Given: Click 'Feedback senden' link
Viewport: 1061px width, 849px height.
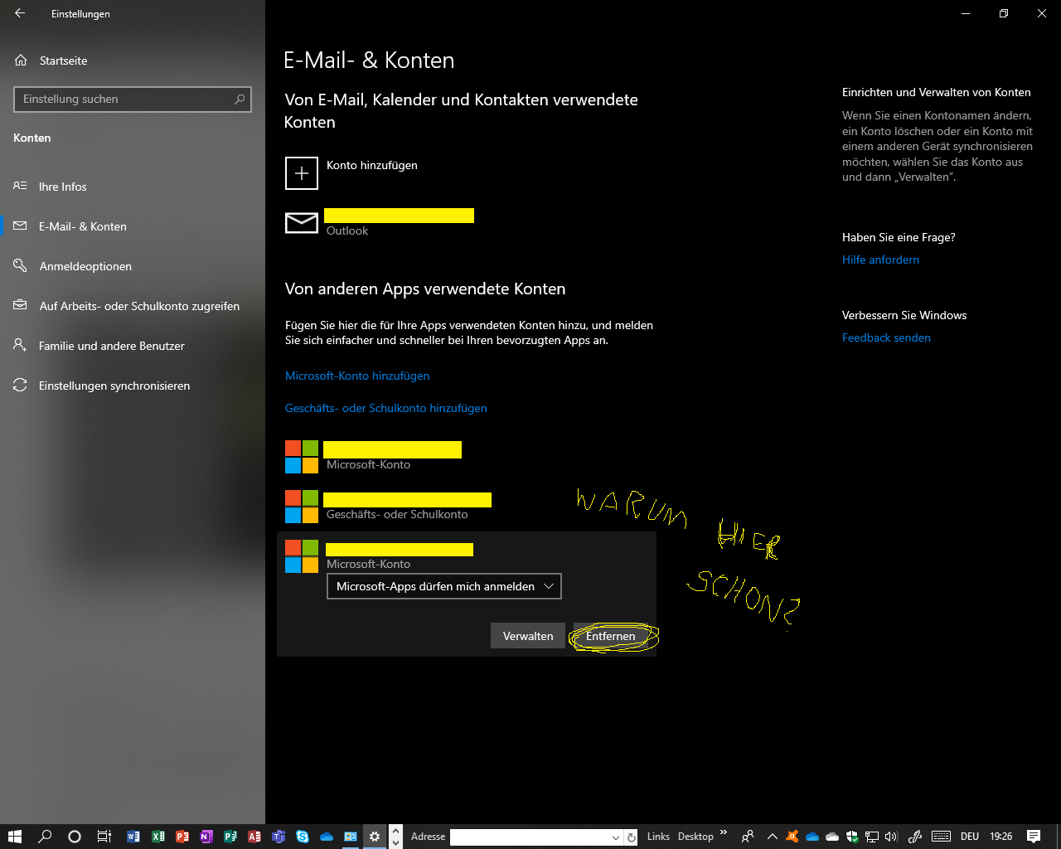Looking at the screenshot, I should 886,337.
